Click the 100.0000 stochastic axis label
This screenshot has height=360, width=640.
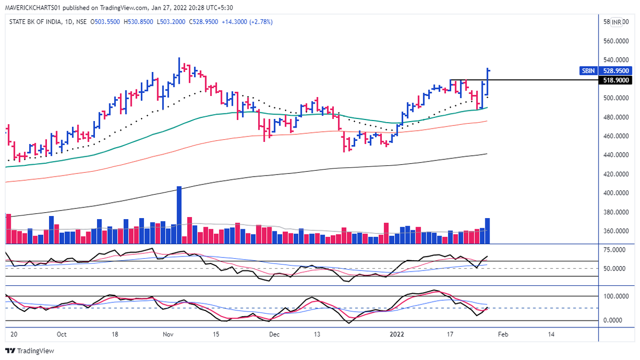616,296
